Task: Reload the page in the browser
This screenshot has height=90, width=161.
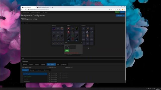Action: [26, 9]
